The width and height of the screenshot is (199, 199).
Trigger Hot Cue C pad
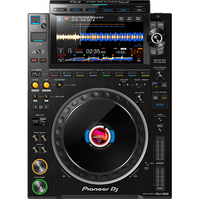[x=80, y=74]
